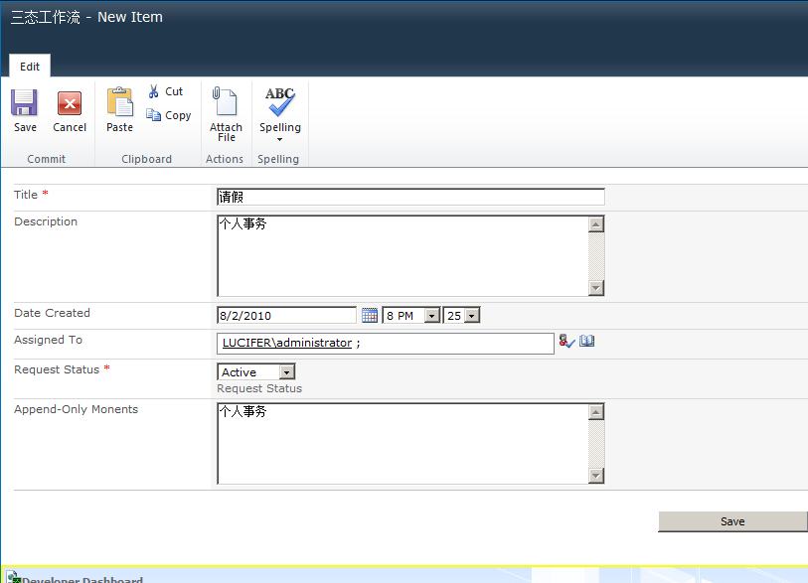This screenshot has width=808, height=583.
Task: Click Description scrollbar up arrow
Action: pos(596,224)
